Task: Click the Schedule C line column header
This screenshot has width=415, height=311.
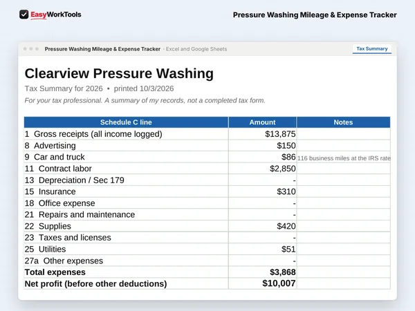Action: tap(126, 122)
